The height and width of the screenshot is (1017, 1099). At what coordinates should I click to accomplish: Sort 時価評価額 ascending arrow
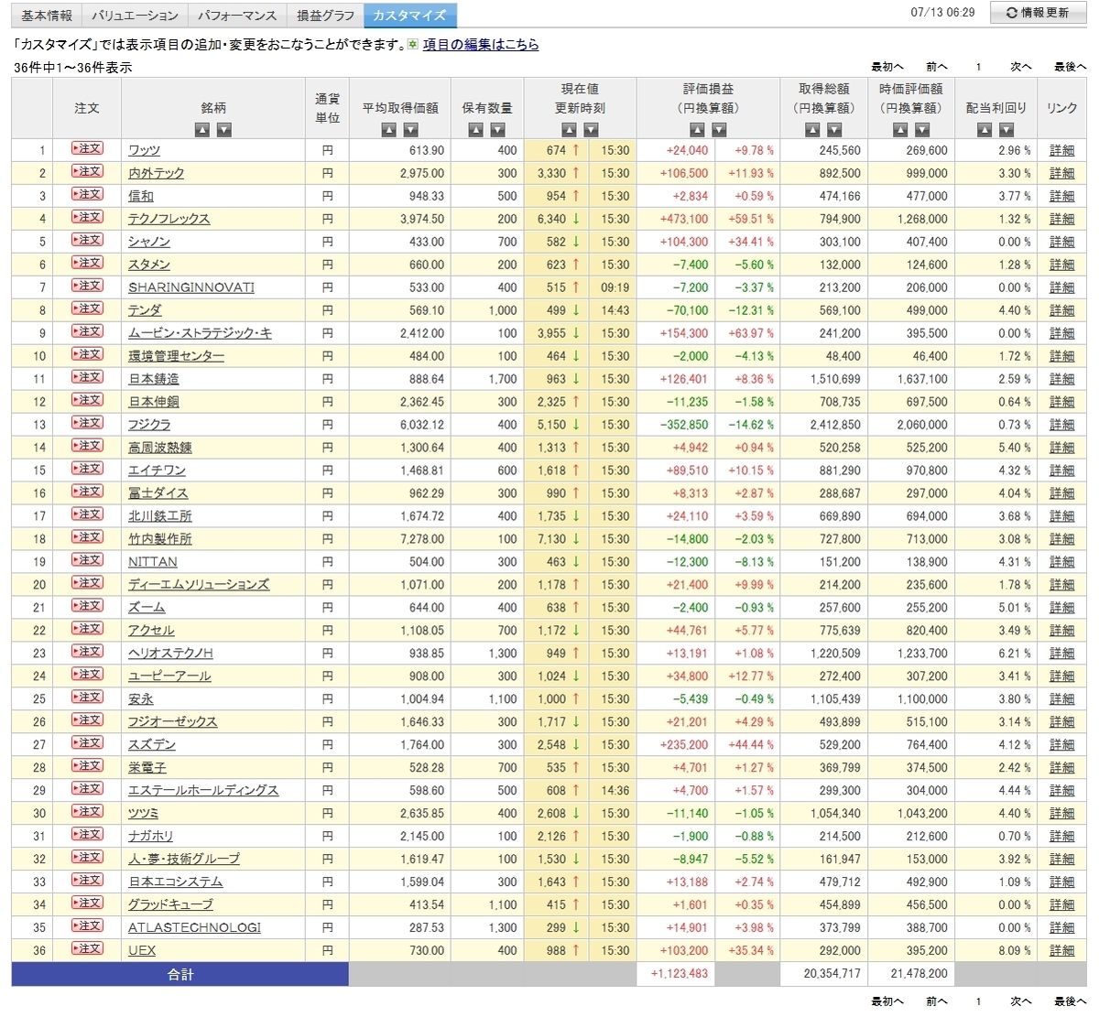click(x=899, y=130)
